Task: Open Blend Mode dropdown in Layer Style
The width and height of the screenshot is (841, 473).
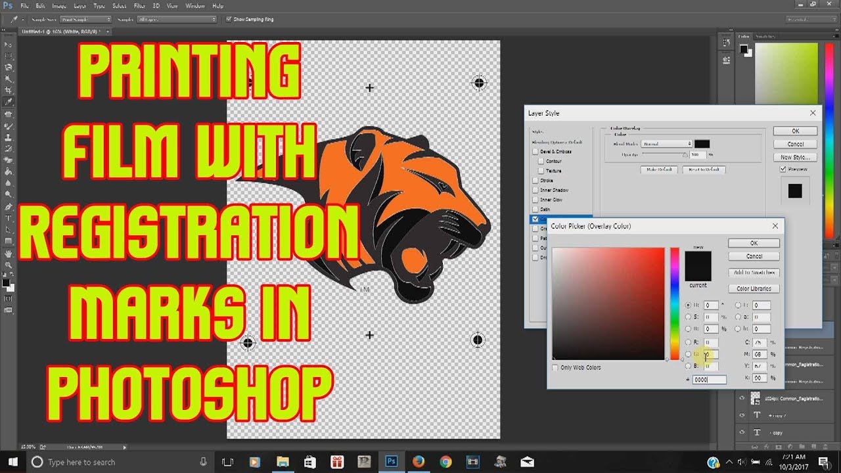Action: pyautogui.click(x=668, y=143)
